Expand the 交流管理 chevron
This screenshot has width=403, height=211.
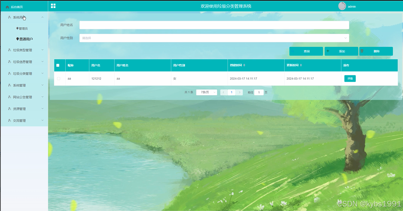pyautogui.click(x=42, y=120)
